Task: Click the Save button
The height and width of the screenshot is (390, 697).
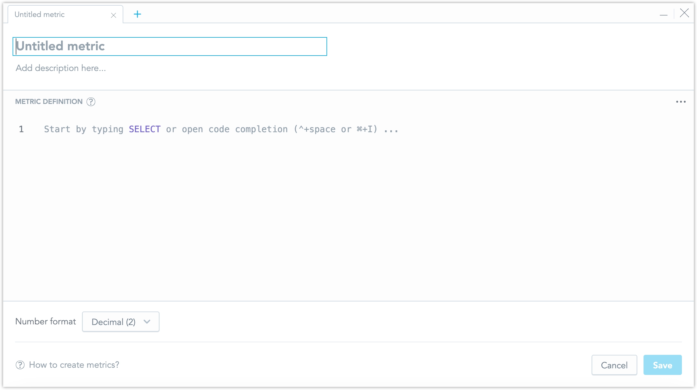Action: point(662,365)
